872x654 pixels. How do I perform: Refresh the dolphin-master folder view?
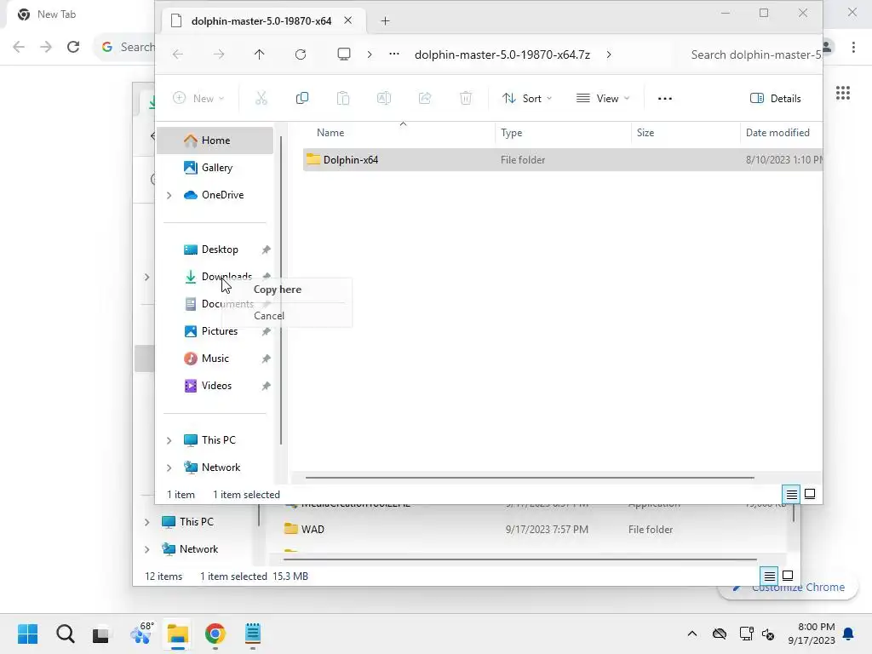tap(301, 54)
